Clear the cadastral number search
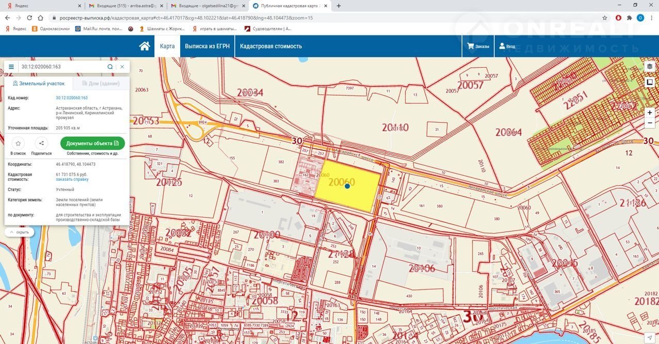Image resolution: width=659 pixels, height=344 pixels. [x=122, y=67]
